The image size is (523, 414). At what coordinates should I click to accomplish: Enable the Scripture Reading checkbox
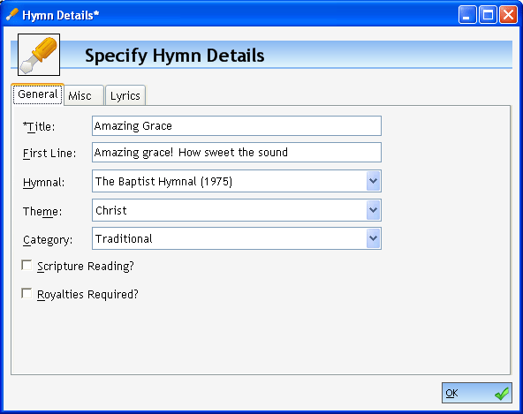coord(27,266)
